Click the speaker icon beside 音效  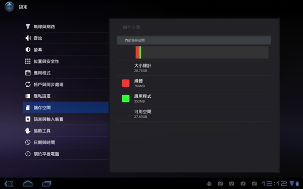pos(28,38)
